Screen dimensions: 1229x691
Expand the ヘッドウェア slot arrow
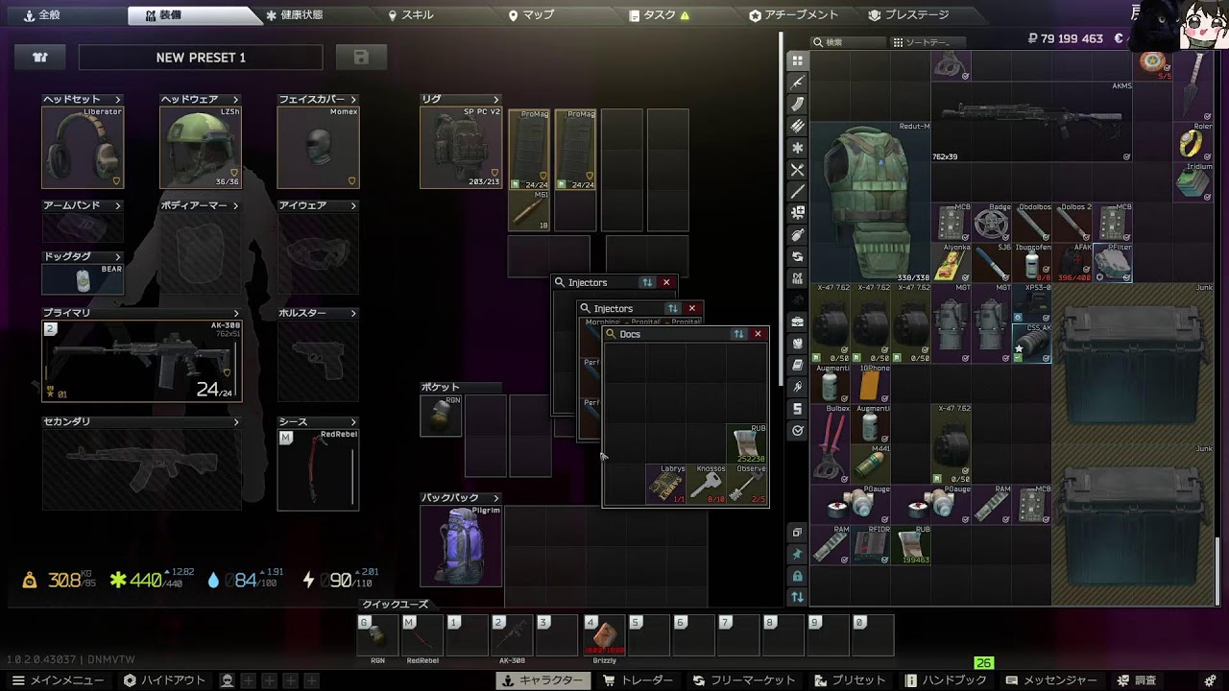pyautogui.click(x=235, y=99)
